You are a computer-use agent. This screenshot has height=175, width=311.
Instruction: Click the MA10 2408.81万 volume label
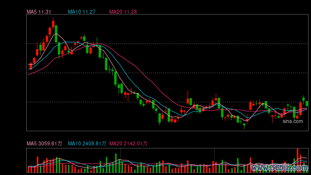coord(87,143)
